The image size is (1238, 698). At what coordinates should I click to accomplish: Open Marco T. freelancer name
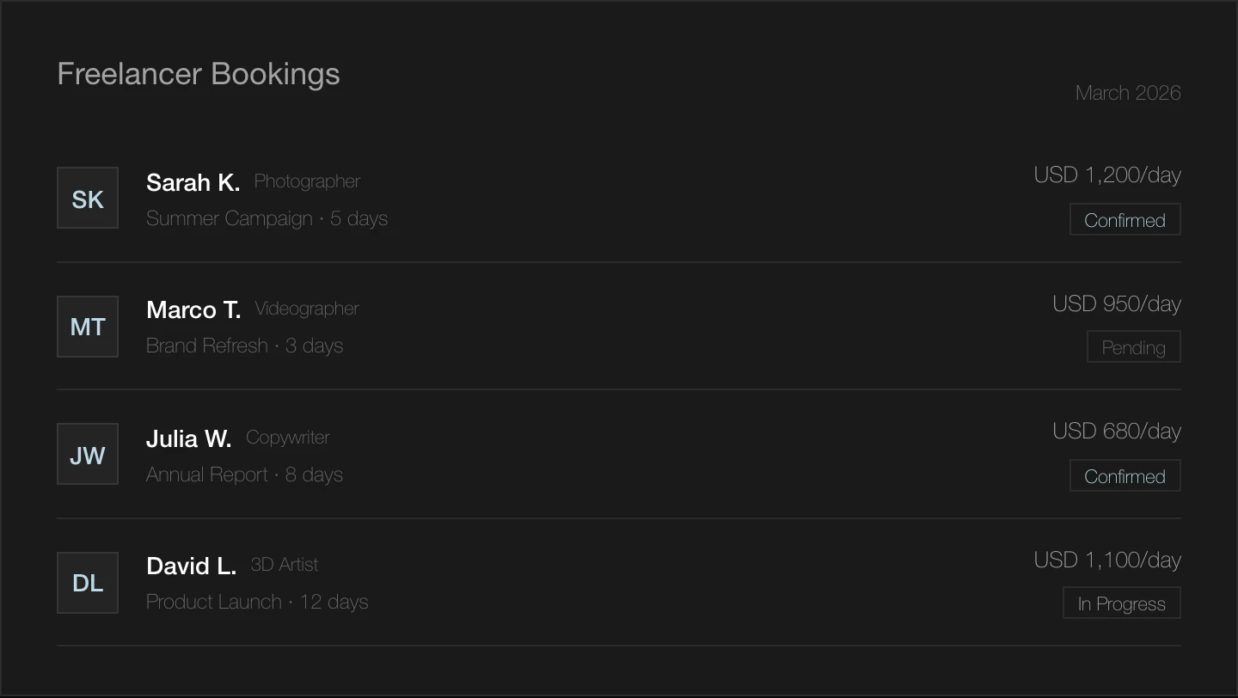[x=193, y=309]
